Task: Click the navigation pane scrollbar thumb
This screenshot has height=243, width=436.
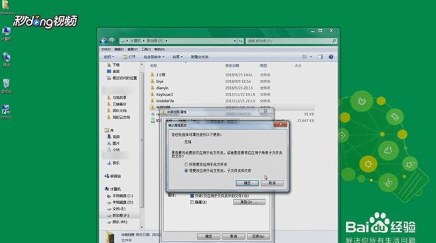Action: tap(142, 140)
